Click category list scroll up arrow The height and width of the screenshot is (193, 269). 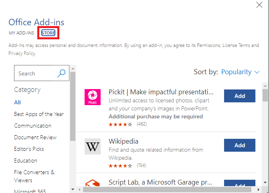click(73, 69)
